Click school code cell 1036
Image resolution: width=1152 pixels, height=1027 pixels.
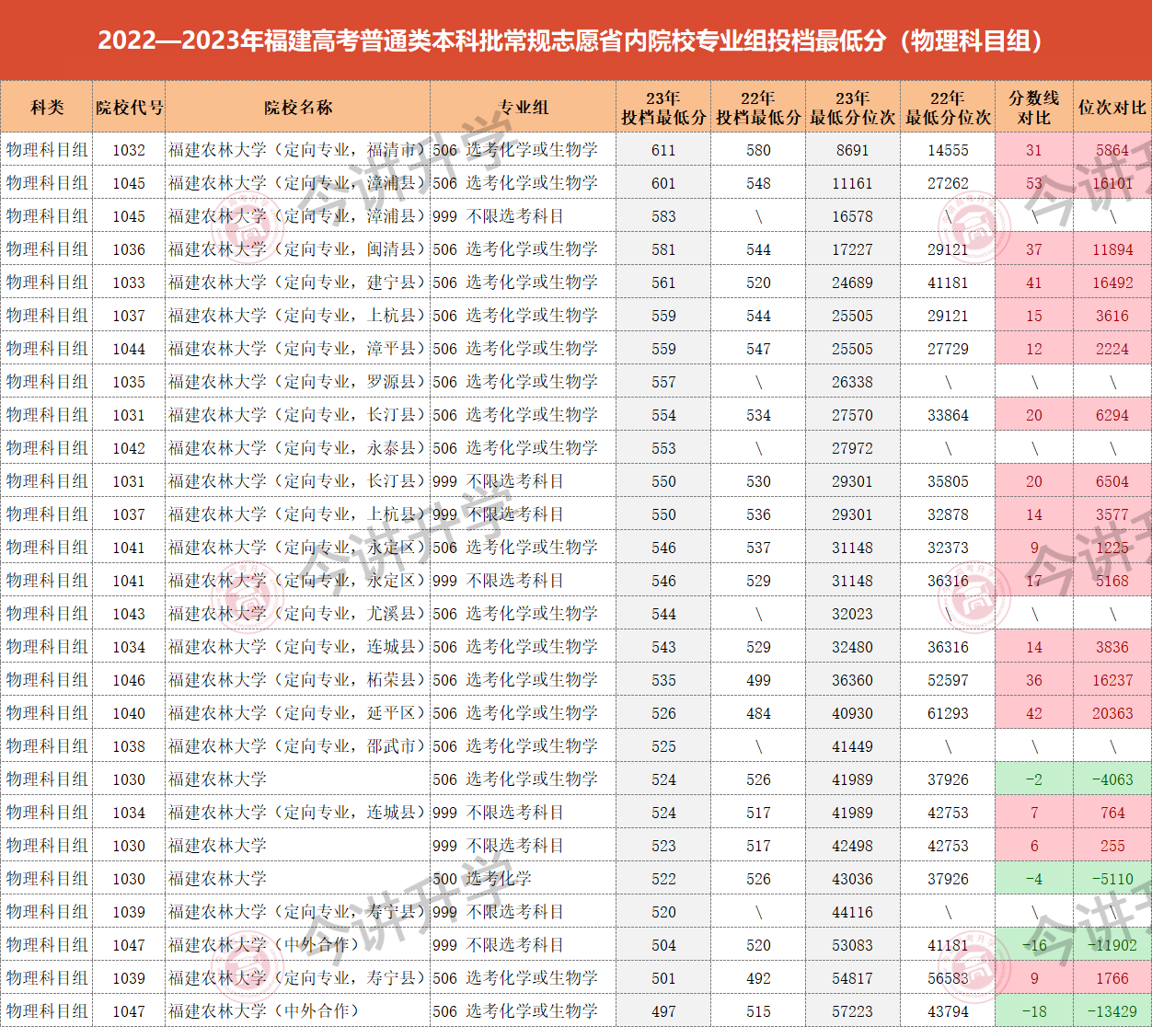[129, 249]
